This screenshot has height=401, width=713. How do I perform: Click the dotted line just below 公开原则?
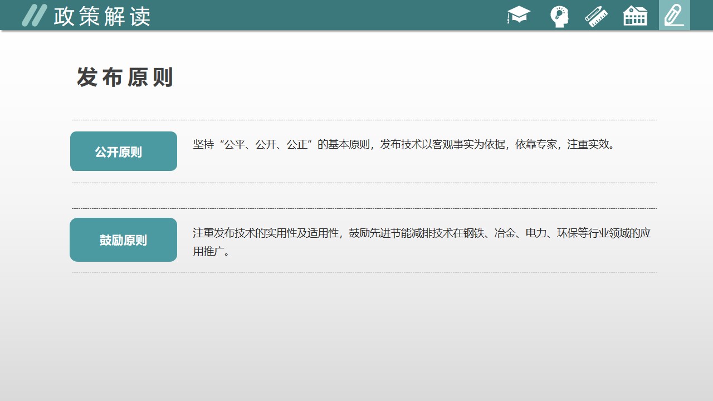pyautogui.click(x=364, y=183)
